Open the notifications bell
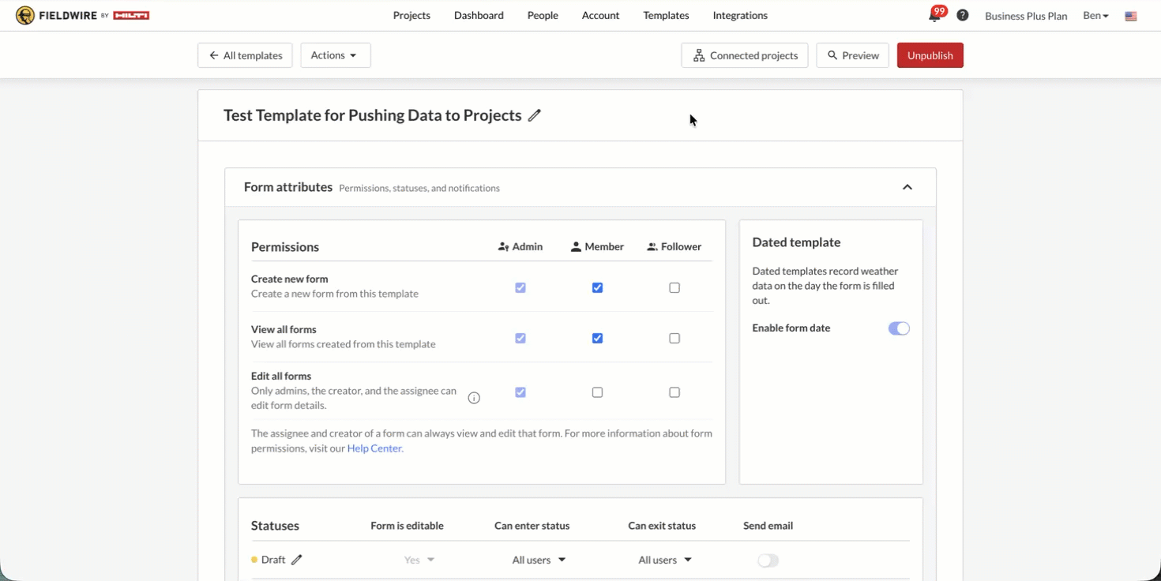This screenshot has width=1161, height=581. click(x=935, y=15)
